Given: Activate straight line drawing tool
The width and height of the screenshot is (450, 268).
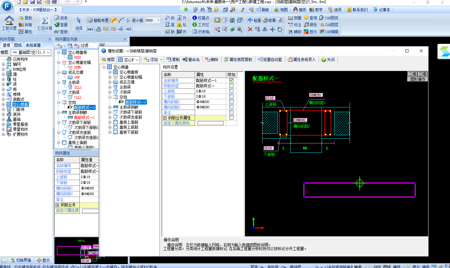Looking at the screenshot, I should (114, 20).
